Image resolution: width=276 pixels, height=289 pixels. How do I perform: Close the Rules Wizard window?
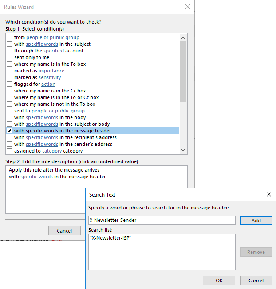188,7
